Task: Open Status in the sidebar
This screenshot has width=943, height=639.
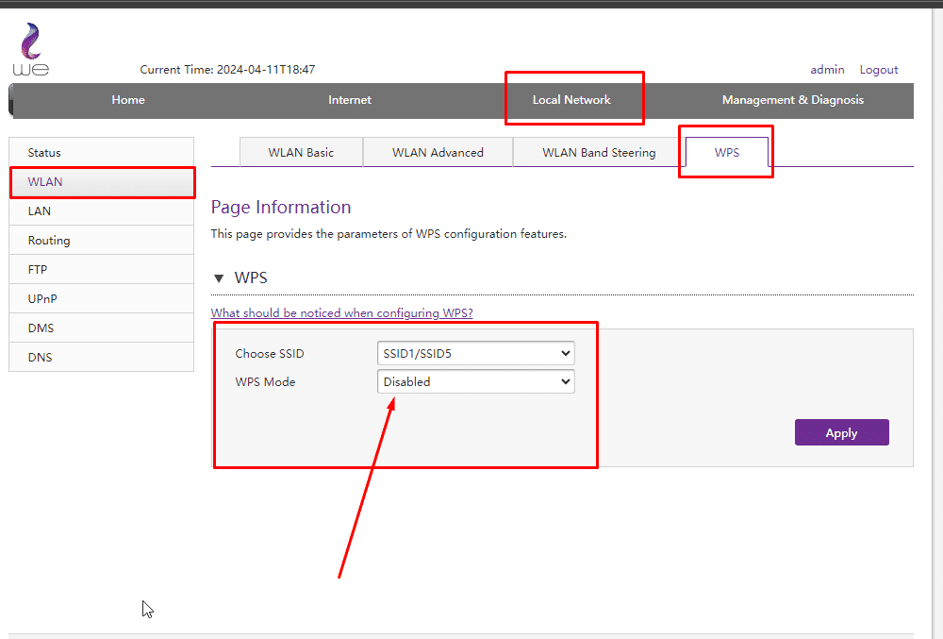Action: pyautogui.click(x=44, y=153)
